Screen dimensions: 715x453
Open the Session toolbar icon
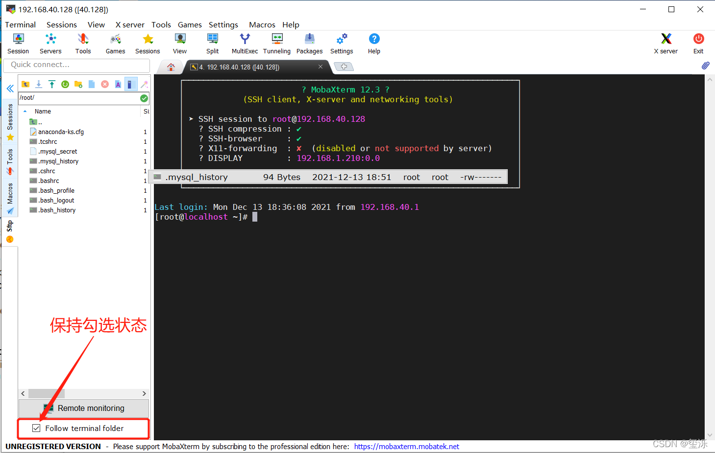[18, 44]
